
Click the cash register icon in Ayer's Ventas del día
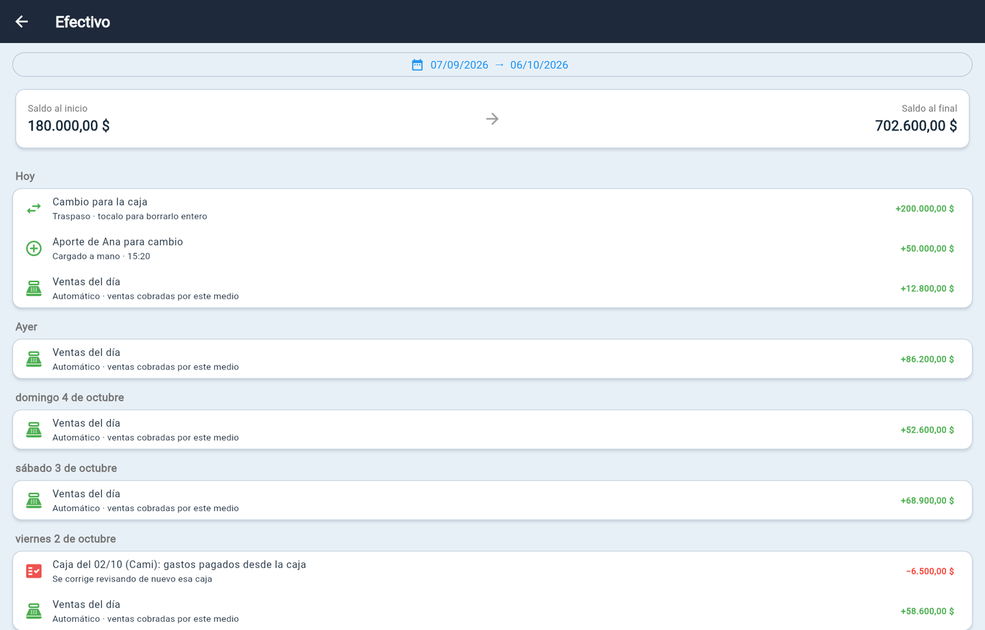[x=34, y=359]
